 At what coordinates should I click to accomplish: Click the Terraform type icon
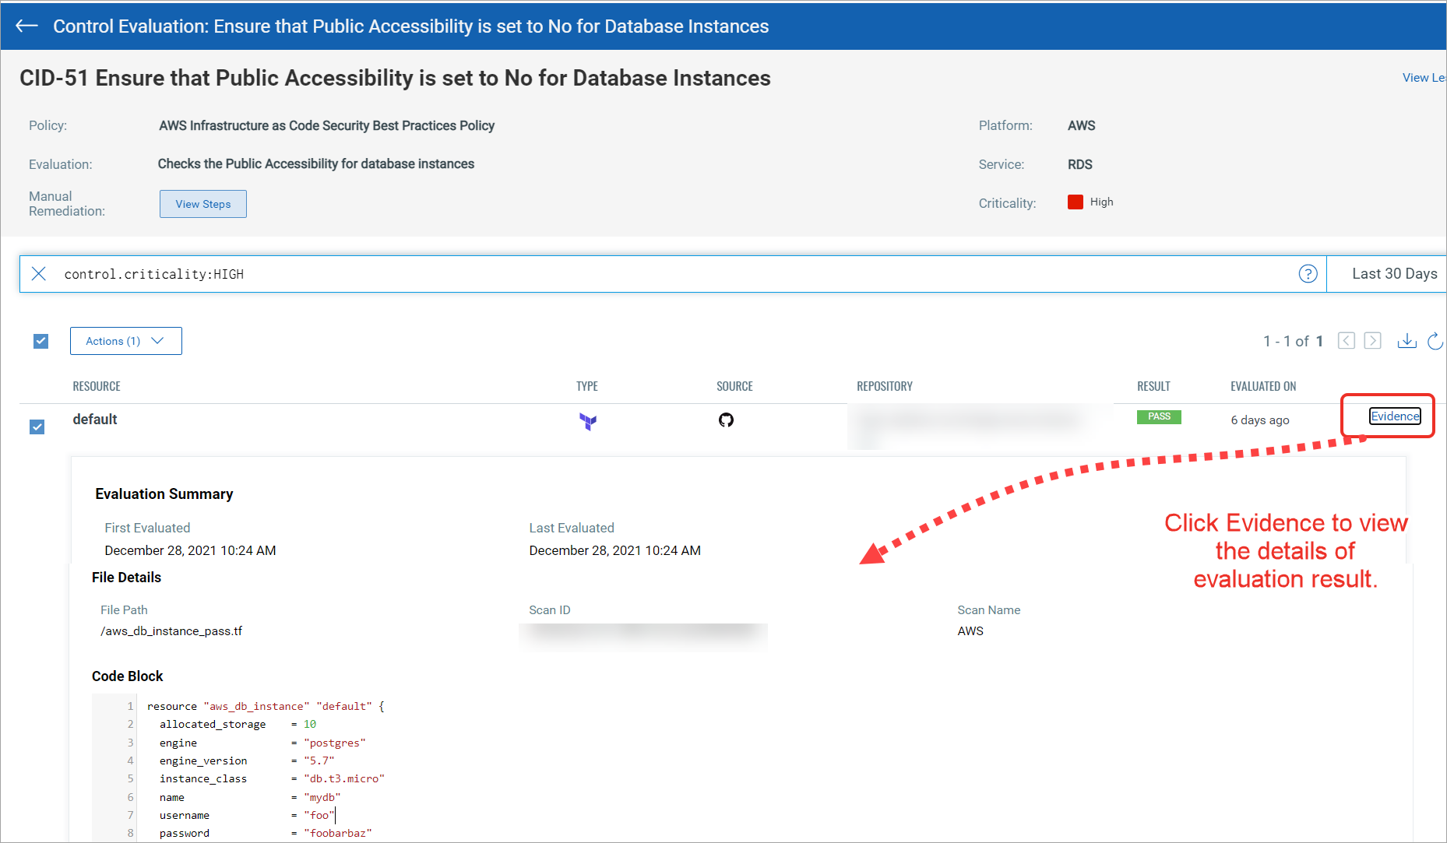tap(588, 421)
